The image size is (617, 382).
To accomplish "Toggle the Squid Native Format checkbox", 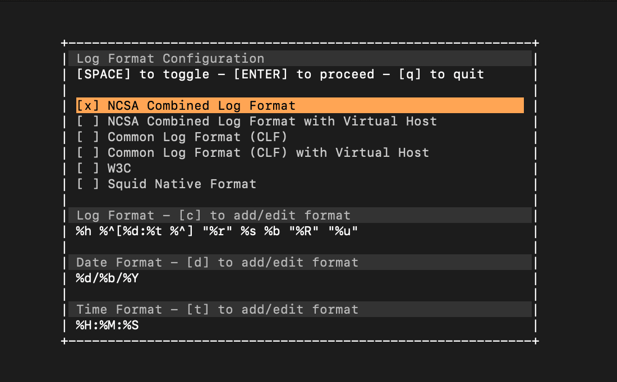I will click(x=88, y=184).
